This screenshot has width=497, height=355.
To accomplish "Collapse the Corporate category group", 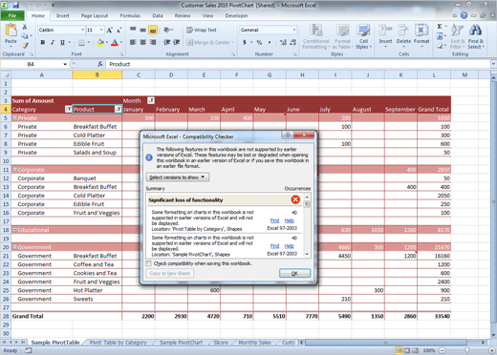I will tap(14, 170).
